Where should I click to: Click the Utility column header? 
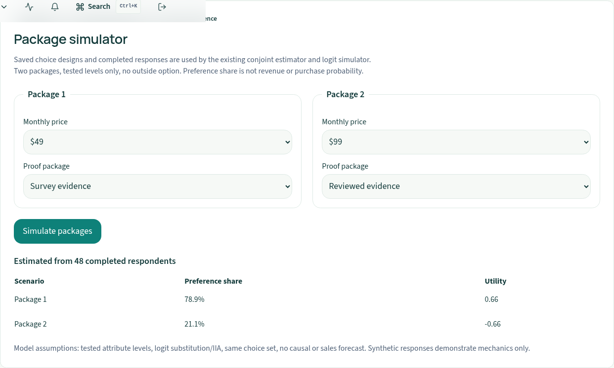coord(495,281)
